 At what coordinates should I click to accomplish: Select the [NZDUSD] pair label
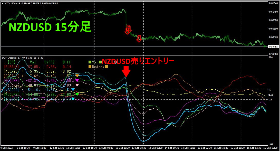(x=12, y=90)
